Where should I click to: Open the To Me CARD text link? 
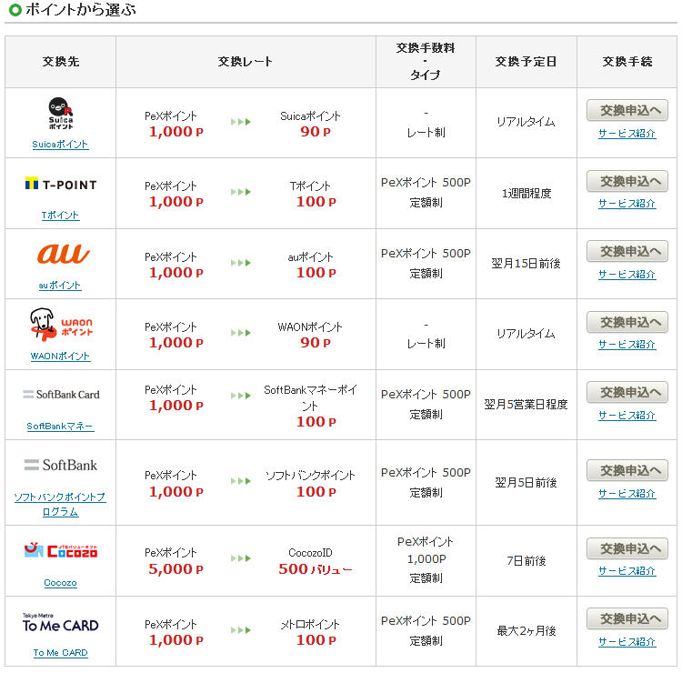click(x=60, y=653)
